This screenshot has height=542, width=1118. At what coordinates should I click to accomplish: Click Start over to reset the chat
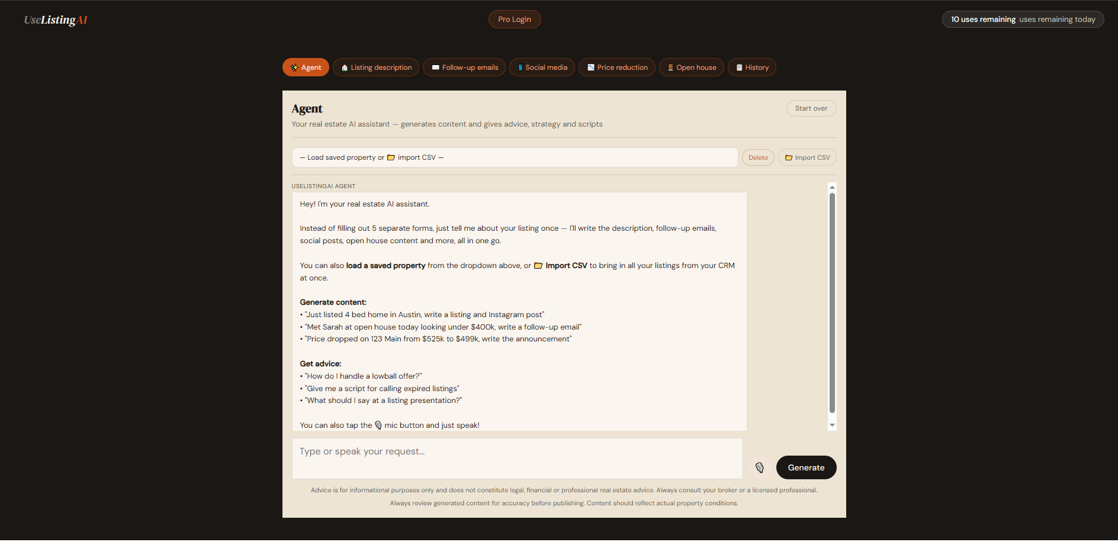(811, 108)
